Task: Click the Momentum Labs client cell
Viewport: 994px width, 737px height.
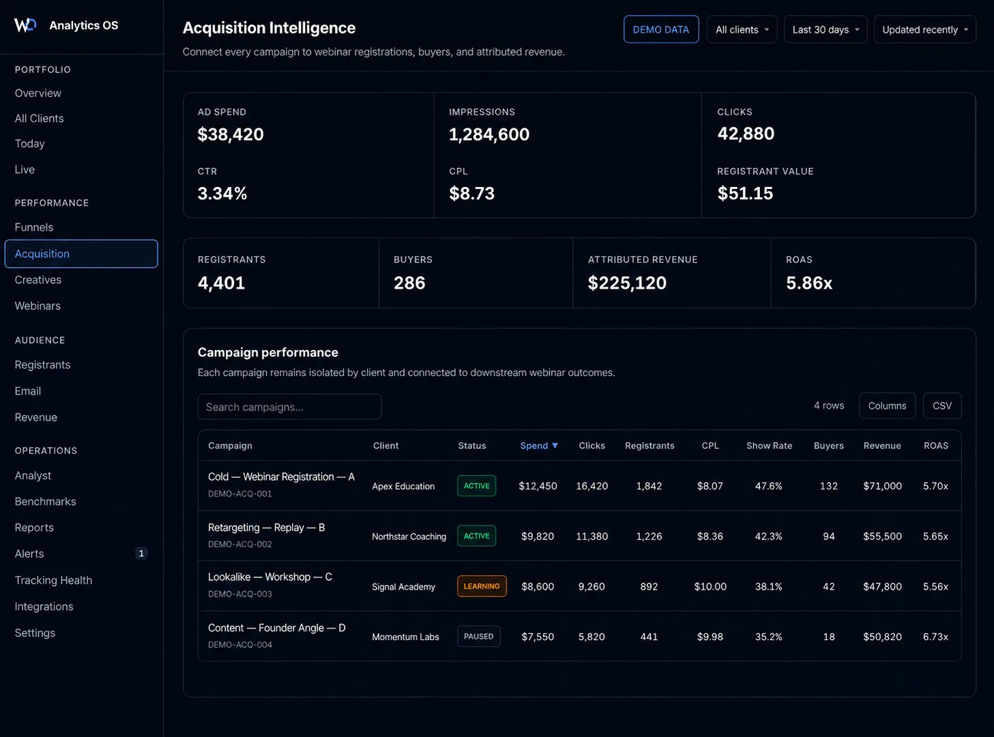Action: tap(405, 637)
